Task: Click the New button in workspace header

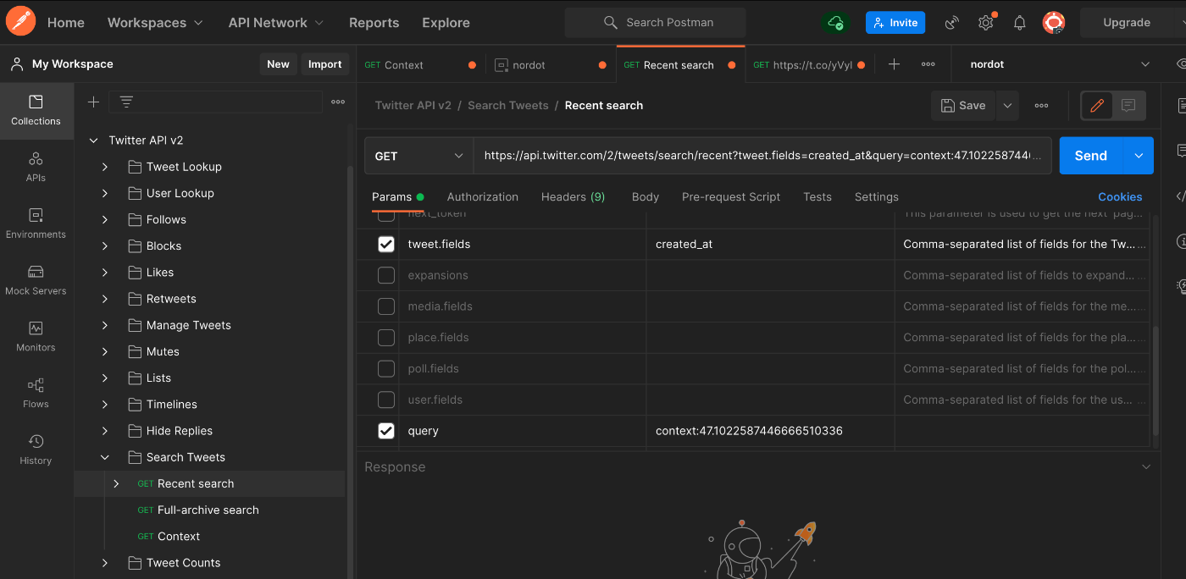Action: pos(278,64)
